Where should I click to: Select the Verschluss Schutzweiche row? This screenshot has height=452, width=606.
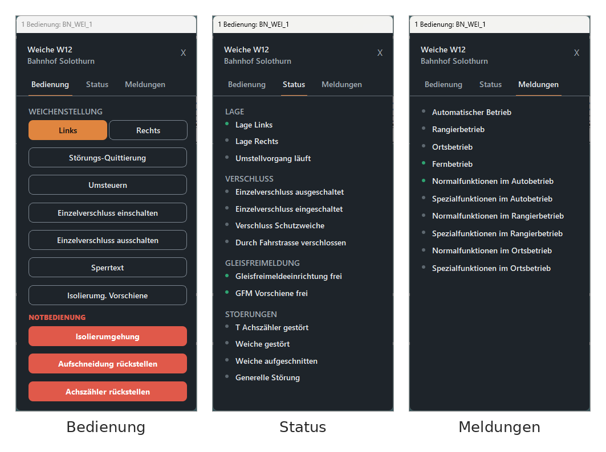[275, 225]
